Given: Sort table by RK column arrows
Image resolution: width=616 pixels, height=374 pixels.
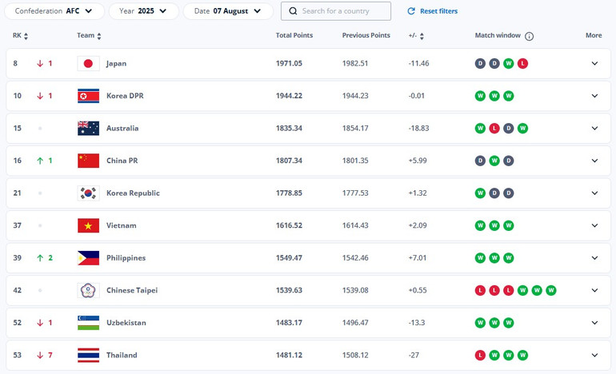Looking at the screenshot, I should click(26, 36).
